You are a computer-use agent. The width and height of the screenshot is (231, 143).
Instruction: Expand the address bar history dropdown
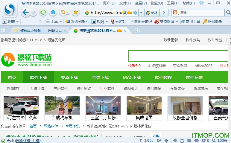(141, 13)
